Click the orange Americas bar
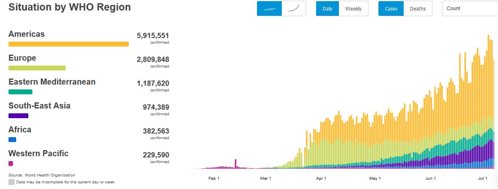Viewport: 498px width, 189px height. coord(68,44)
